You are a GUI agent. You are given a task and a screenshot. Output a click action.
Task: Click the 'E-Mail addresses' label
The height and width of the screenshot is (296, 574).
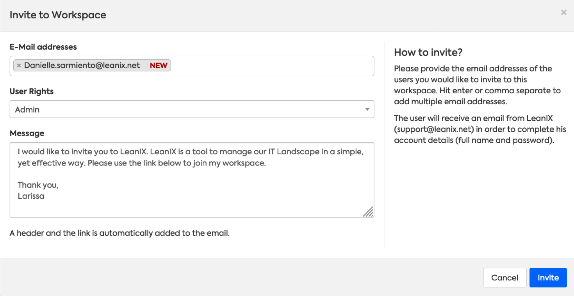coord(43,47)
